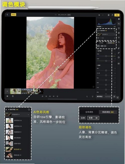Open the mask-shaped icon in right sidebar
The height and width of the screenshot is (164, 125).
click(x=119, y=37)
